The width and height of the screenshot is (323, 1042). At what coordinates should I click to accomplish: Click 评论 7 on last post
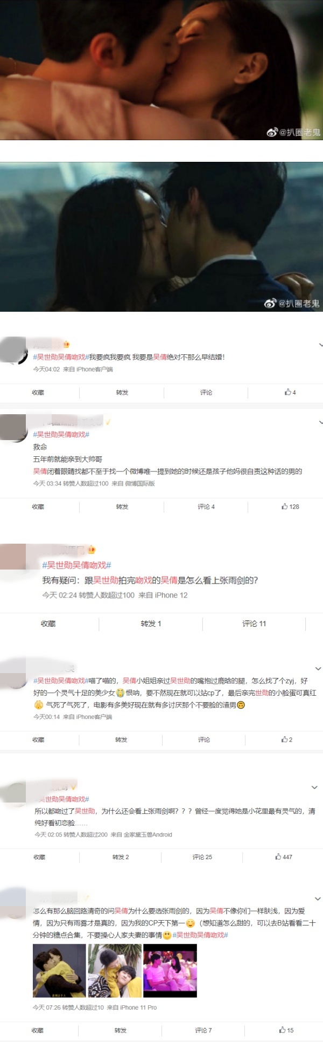[x=203, y=1030]
